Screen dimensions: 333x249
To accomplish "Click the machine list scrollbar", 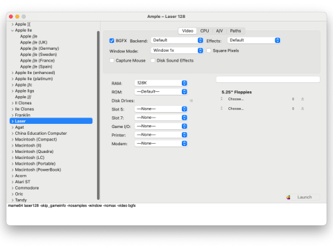I will [x=99, y=116].
